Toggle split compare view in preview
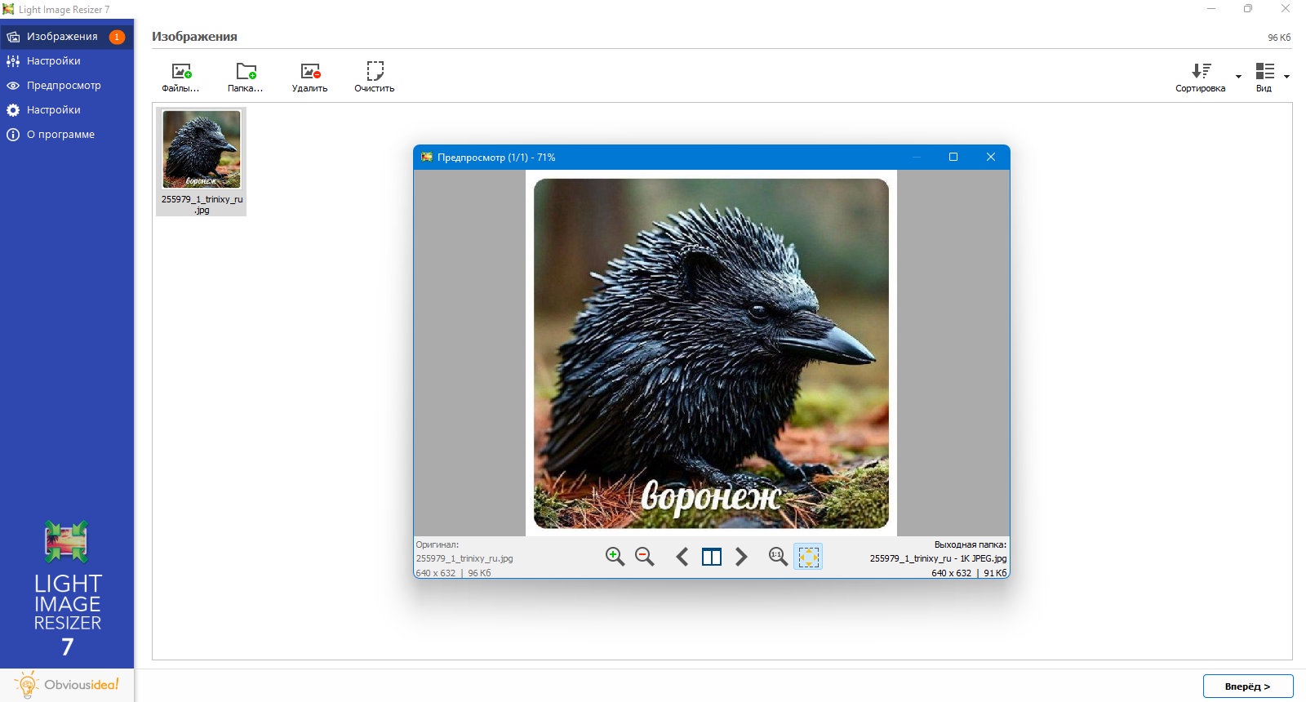This screenshot has height=702, width=1306. coord(712,557)
